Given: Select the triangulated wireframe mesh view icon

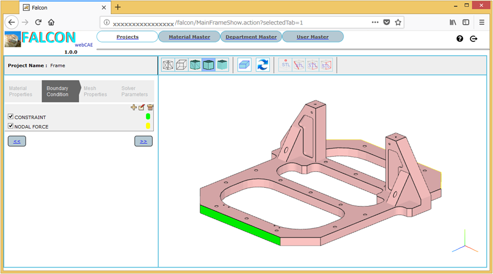Looking at the screenshot, I should tap(169, 65).
